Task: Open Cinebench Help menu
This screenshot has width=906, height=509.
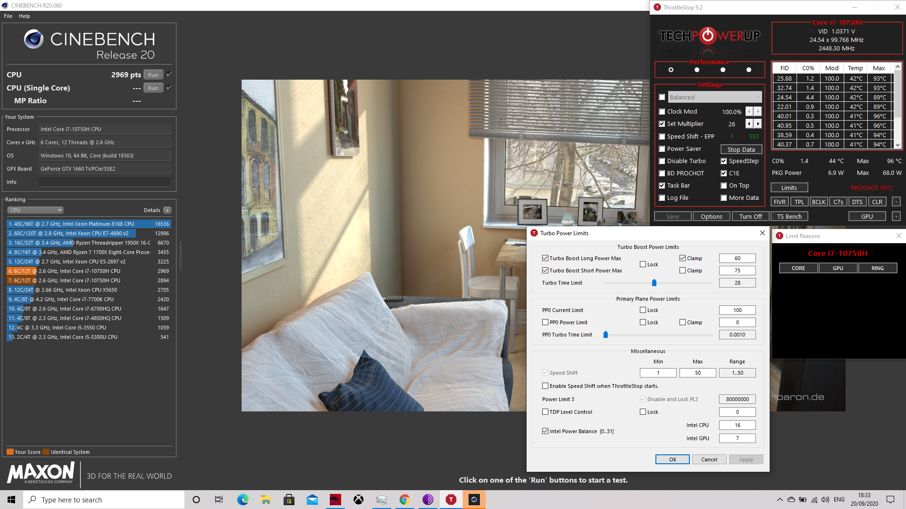Action: [x=25, y=16]
